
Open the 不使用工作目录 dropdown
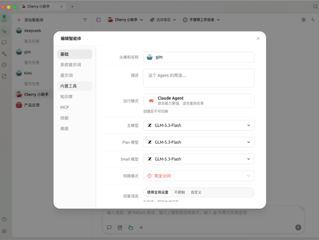pyautogui.click(x=201, y=20)
